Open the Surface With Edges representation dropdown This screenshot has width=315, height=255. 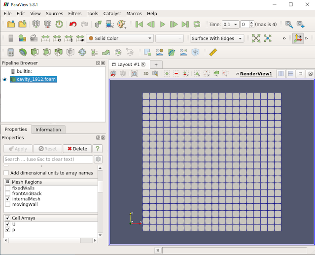[x=217, y=38]
